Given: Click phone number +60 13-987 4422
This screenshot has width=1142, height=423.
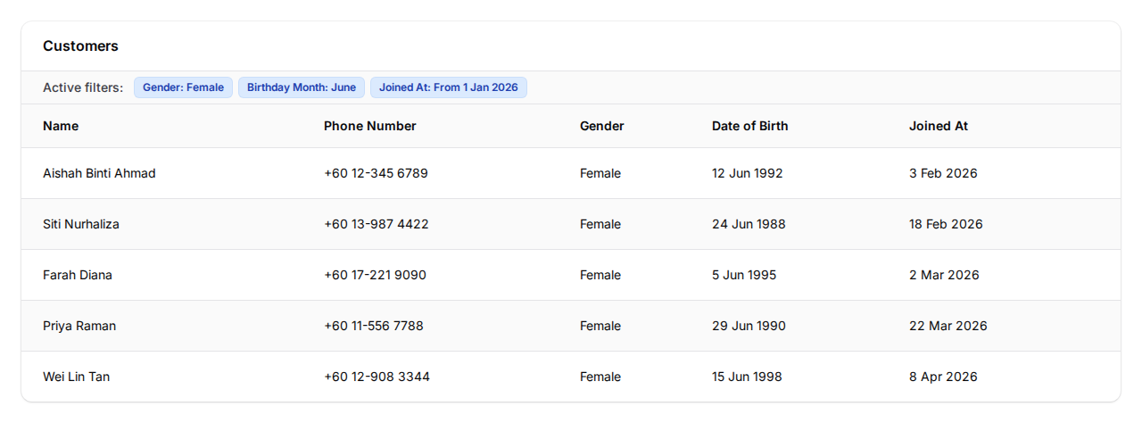Looking at the screenshot, I should 377,224.
